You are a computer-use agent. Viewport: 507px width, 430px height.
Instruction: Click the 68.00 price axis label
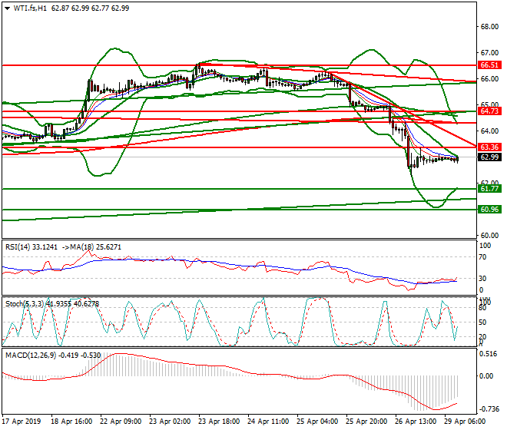pyautogui.click(x=489, y=27)
